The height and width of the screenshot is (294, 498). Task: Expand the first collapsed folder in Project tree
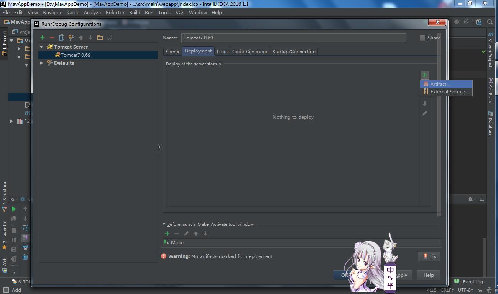point(19,49)
